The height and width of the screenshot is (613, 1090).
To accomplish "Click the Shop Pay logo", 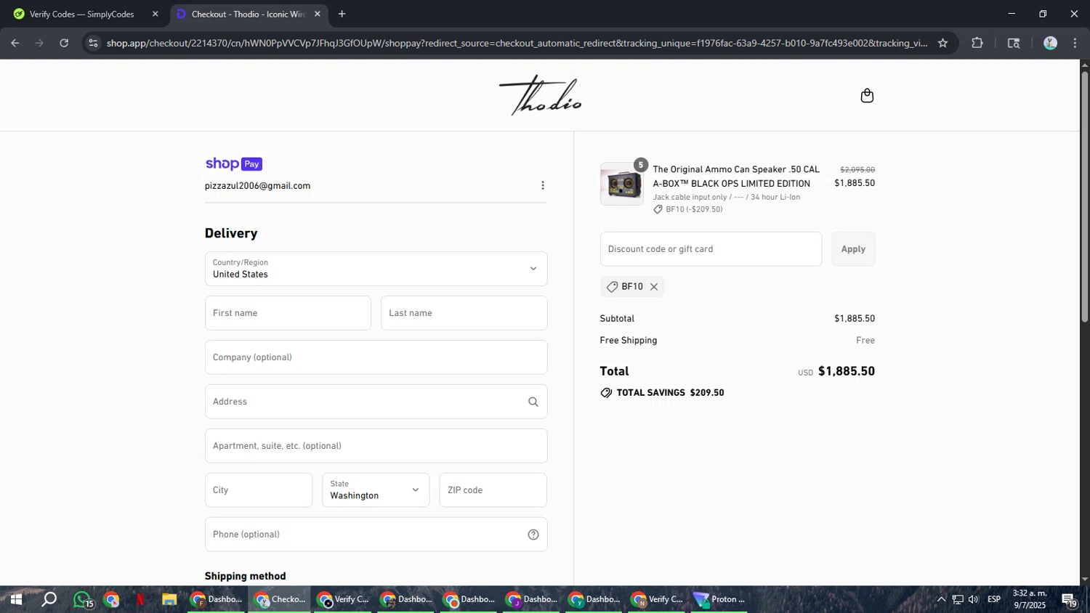I will (x=233, y=163).
